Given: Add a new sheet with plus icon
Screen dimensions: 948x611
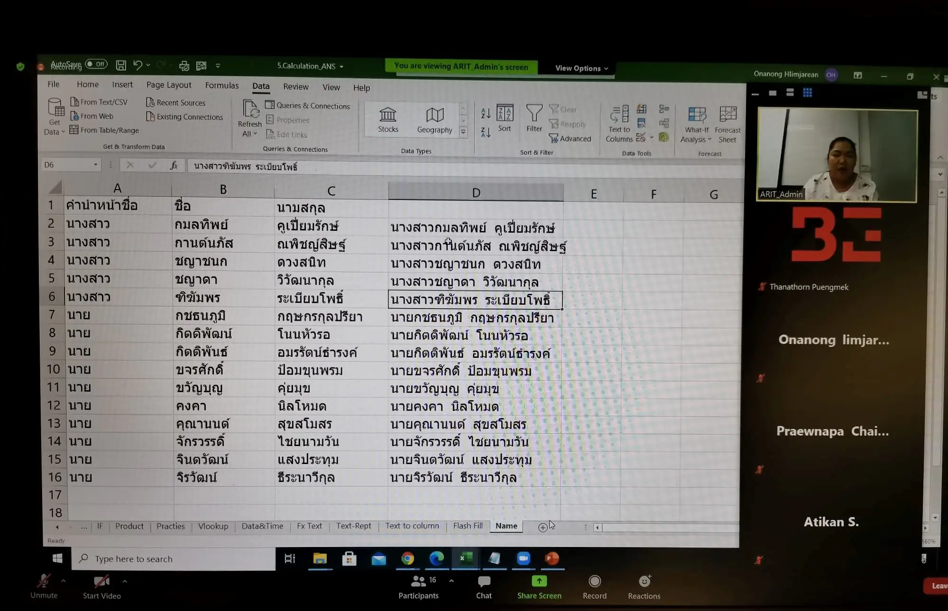Looking at the screenshot, I should (542, 527).
